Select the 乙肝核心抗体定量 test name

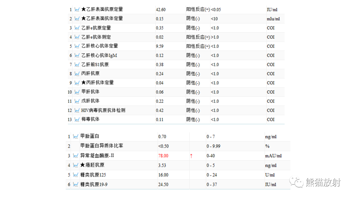coord(100,46)
